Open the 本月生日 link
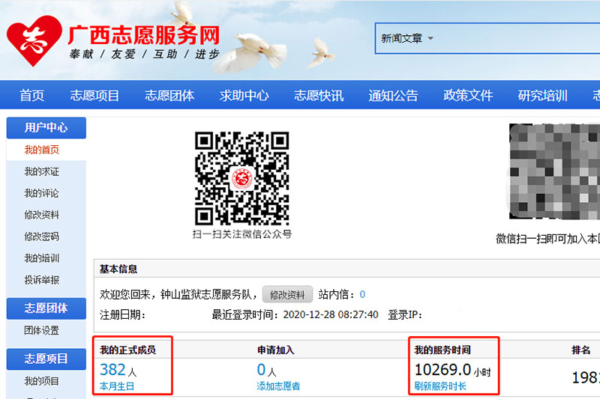This screenshot has width=600, height=399. [117, 386]
